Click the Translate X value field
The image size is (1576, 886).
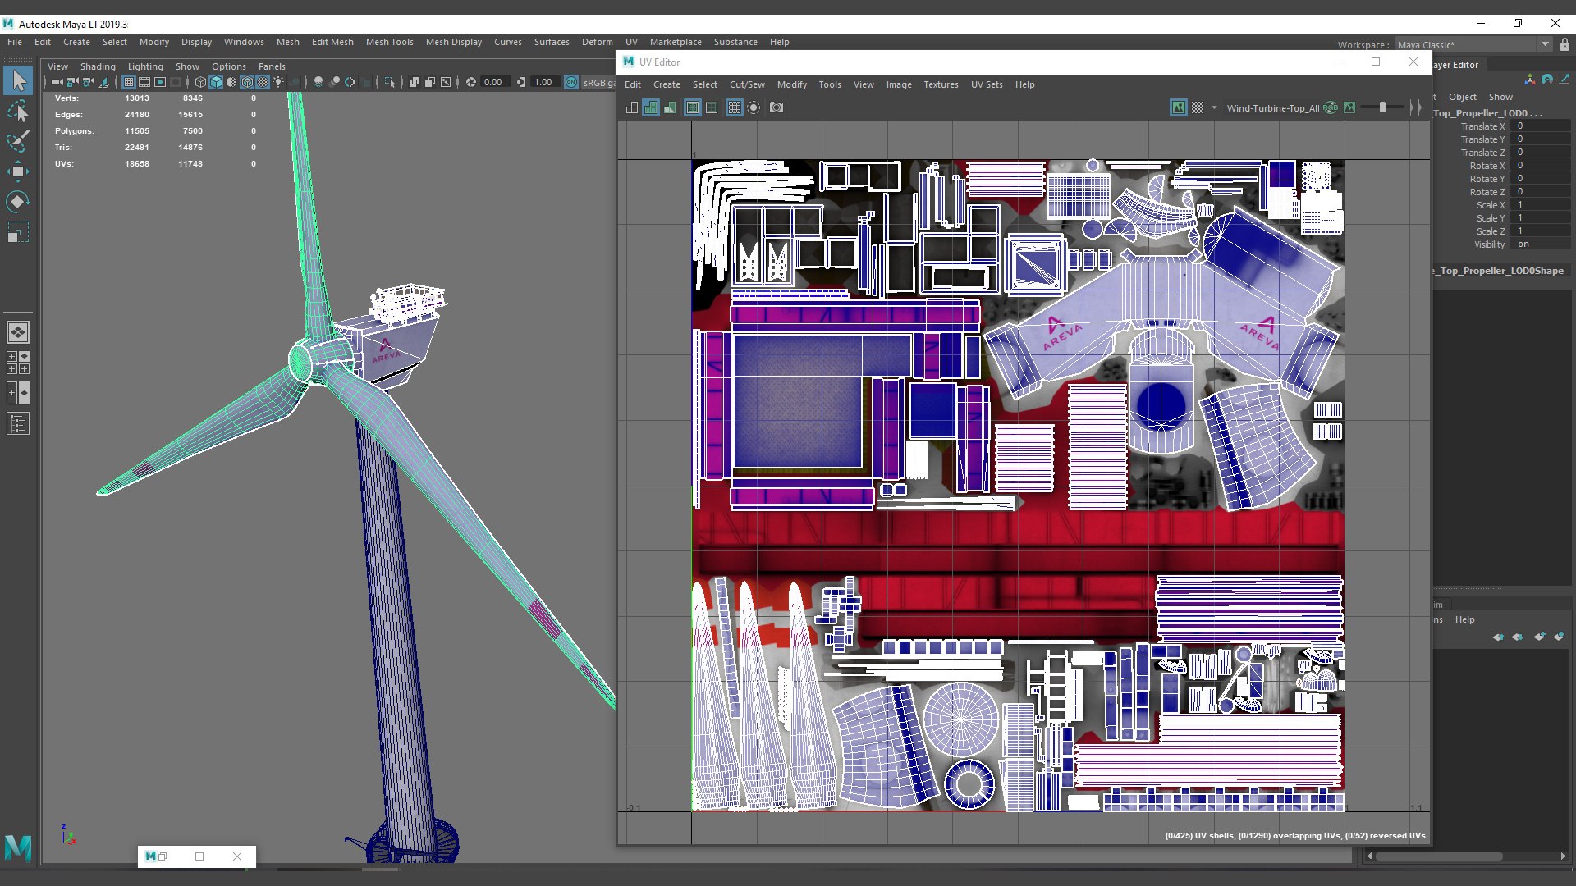click(x=1541, y=126)
